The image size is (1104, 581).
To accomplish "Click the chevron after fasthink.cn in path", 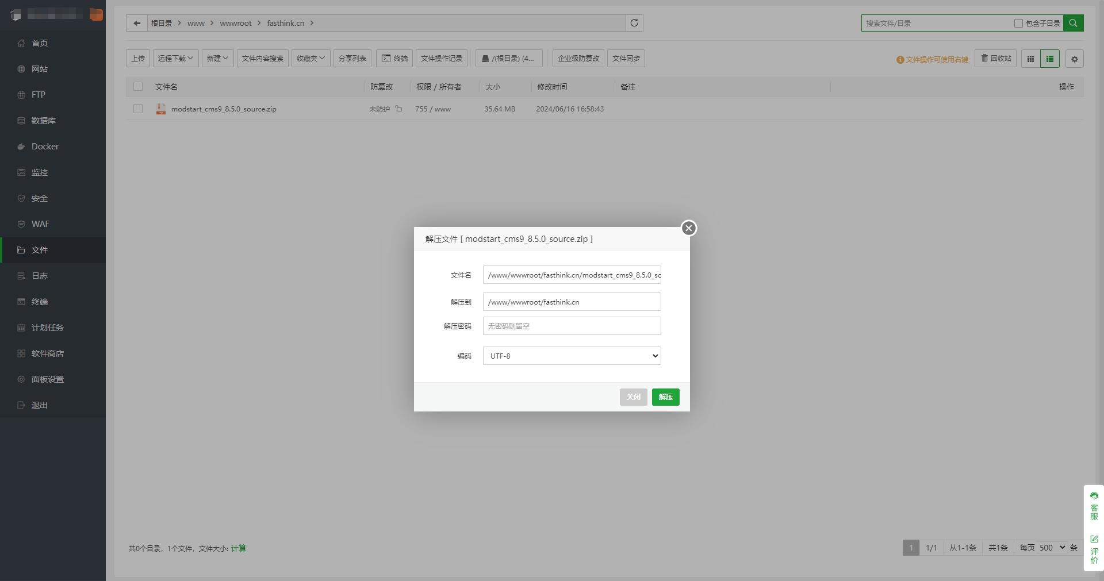I will pyautogui.click(x=312, y=23).
